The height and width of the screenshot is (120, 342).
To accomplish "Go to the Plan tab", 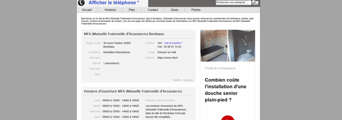I will tap(132, 10).
